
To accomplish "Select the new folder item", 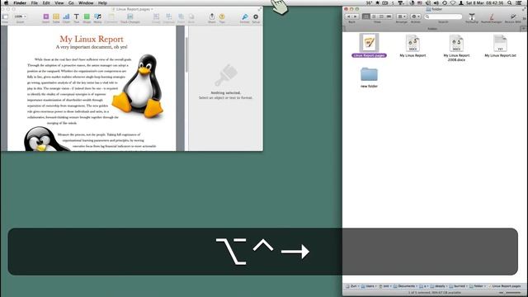I will (369, 78).
